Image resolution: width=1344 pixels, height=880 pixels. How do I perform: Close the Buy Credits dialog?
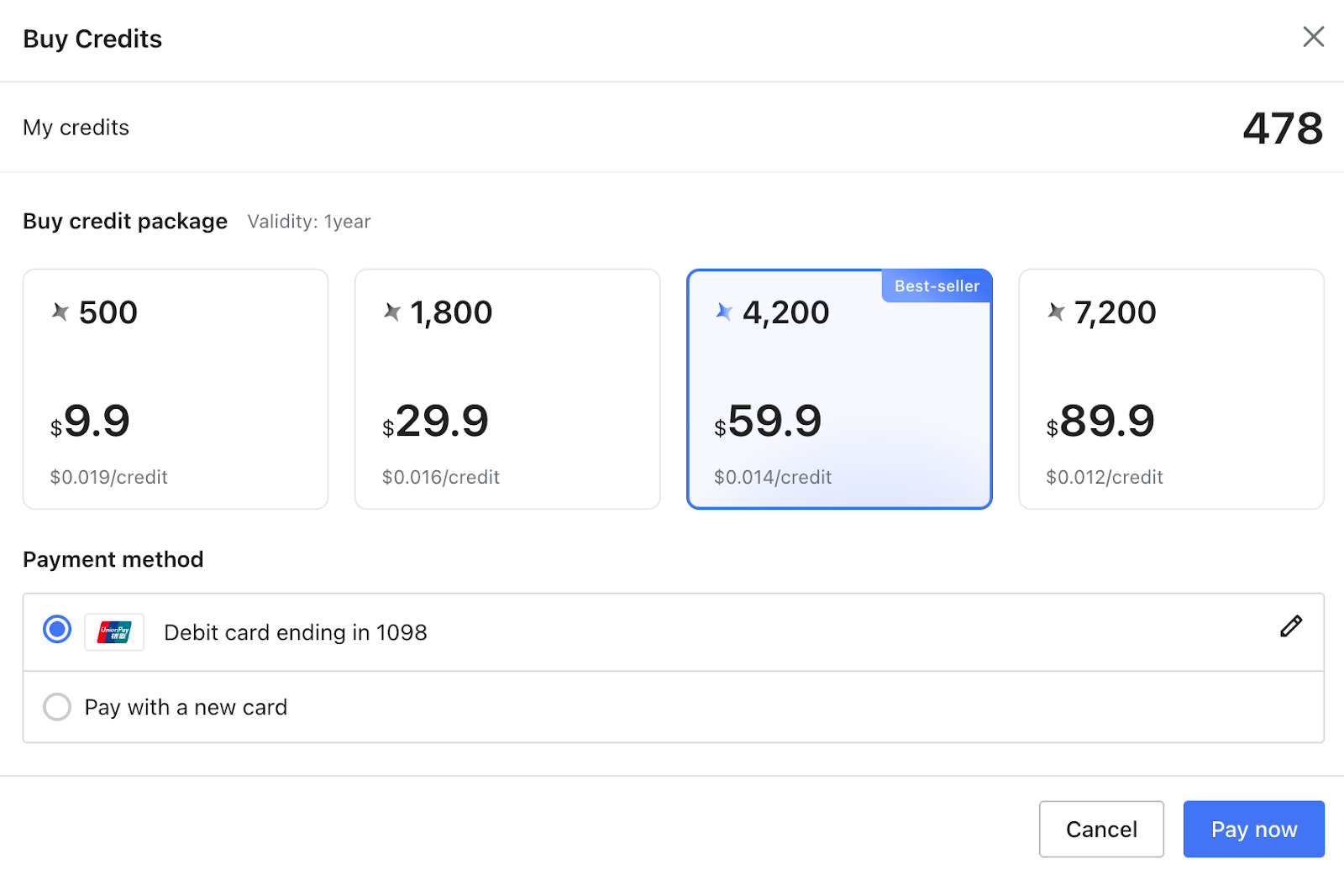tap(1313, 37)
